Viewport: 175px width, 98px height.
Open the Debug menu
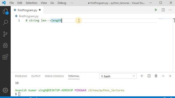62,3
